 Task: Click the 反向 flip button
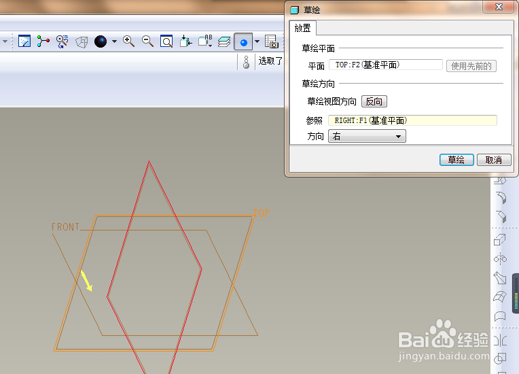(x=374, y=101)
